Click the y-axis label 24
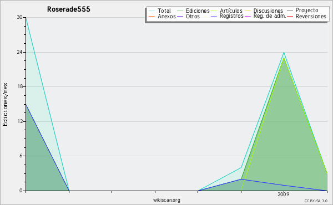Viewport: 333px width, 205px height. tap(20, 52)
